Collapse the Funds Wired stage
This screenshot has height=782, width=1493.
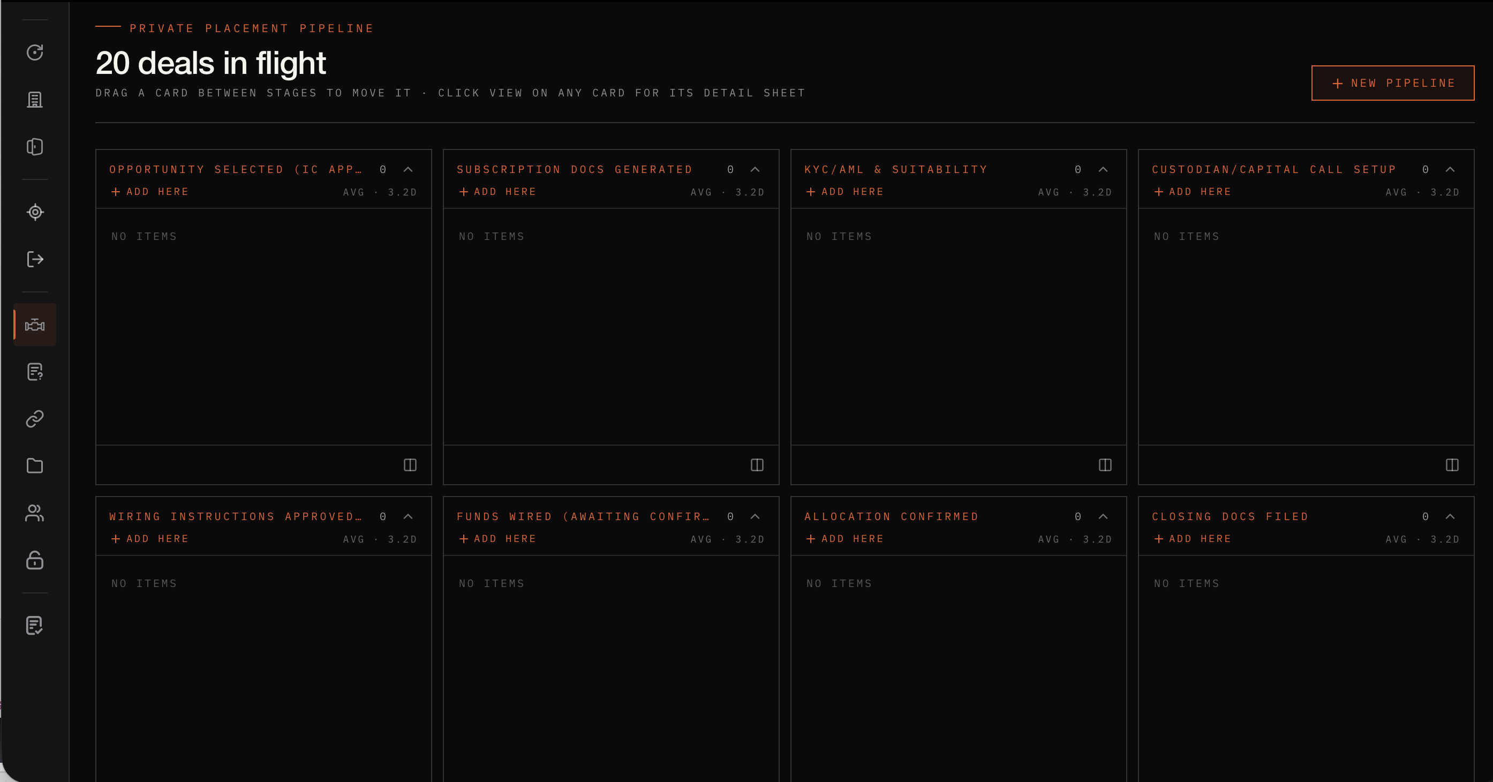point(755,516)
